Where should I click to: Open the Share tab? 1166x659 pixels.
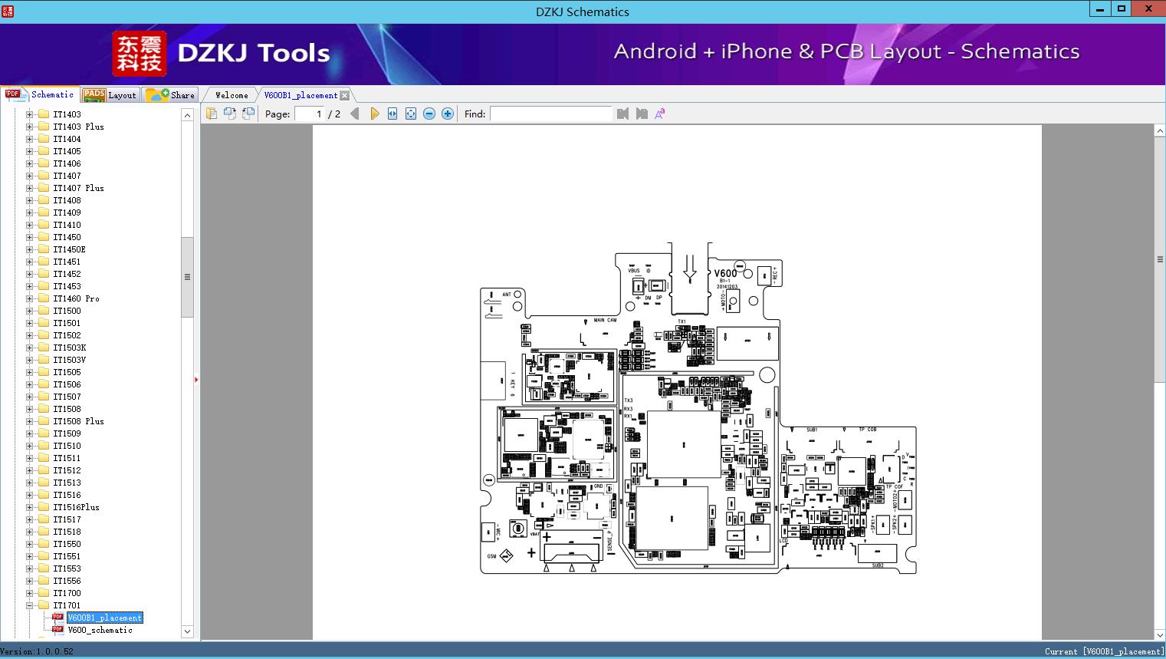click(171, 95)
